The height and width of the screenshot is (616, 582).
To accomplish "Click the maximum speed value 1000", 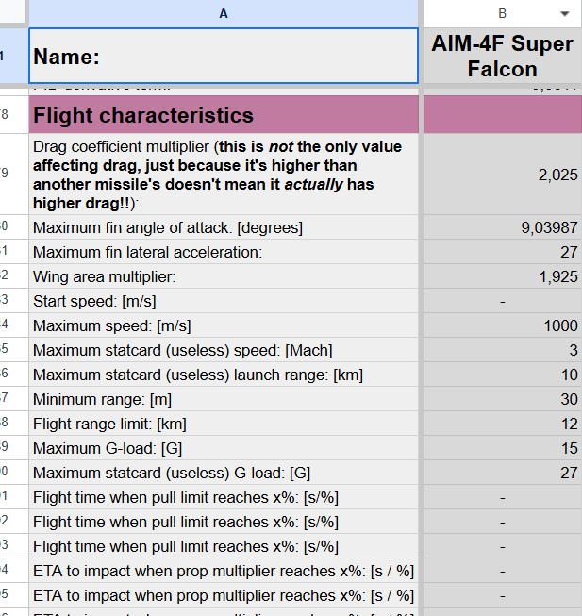I will (501, 325).
